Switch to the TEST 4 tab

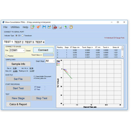pos(40,42)
